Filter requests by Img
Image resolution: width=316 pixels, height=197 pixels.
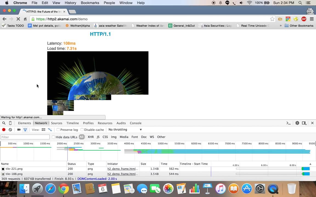point(114,137)
